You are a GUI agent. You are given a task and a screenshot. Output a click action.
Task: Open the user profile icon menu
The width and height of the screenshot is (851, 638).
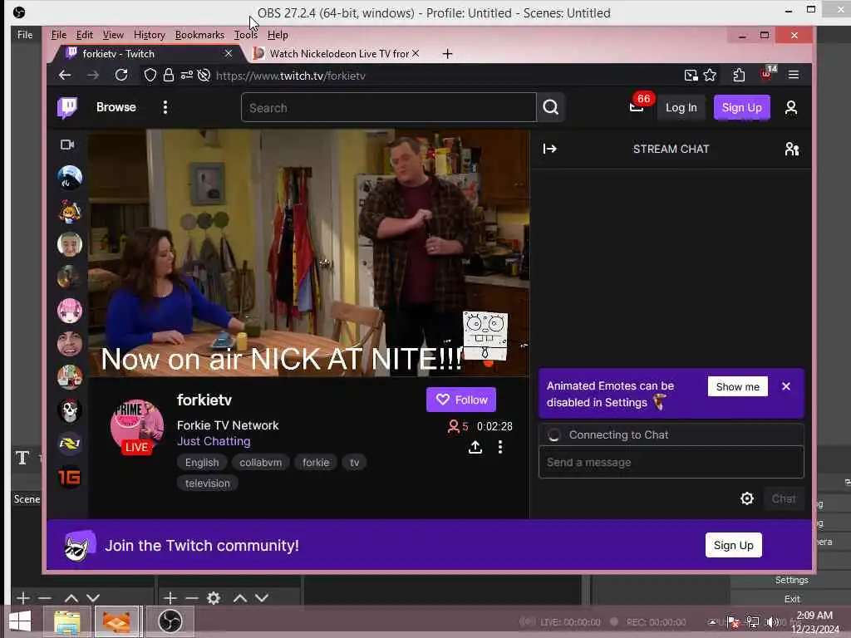point(791,107)
